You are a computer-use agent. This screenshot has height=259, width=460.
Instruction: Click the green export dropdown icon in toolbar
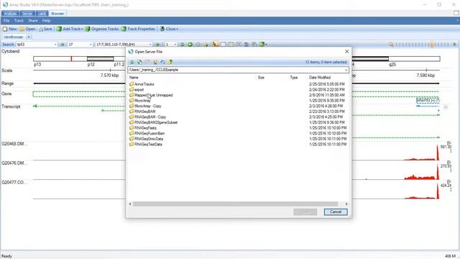click(262, 45)
